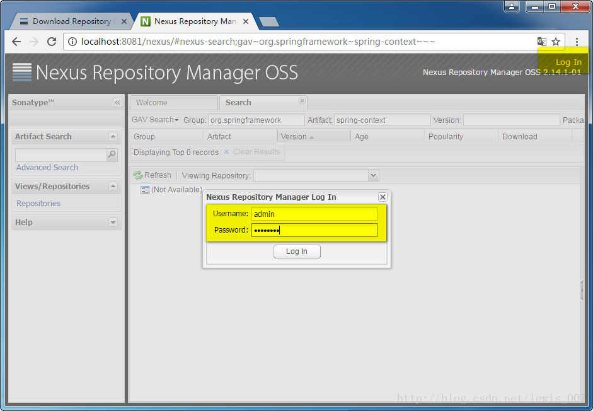Open the Viewing Repository dropdown
The height and width of the screenshot is (411, 593).
point(373,175)
